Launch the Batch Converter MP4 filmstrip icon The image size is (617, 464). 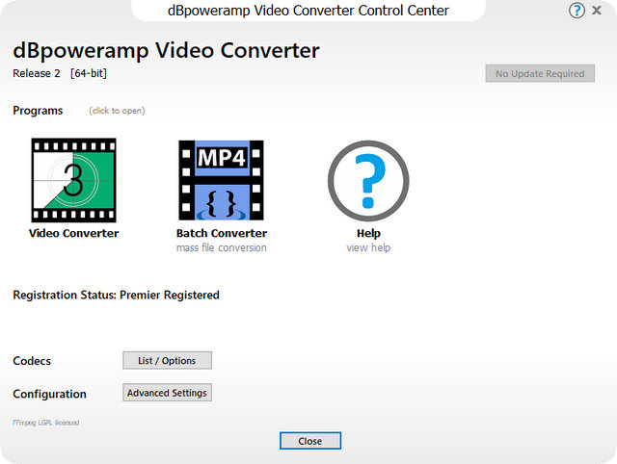tap(221, 180)
